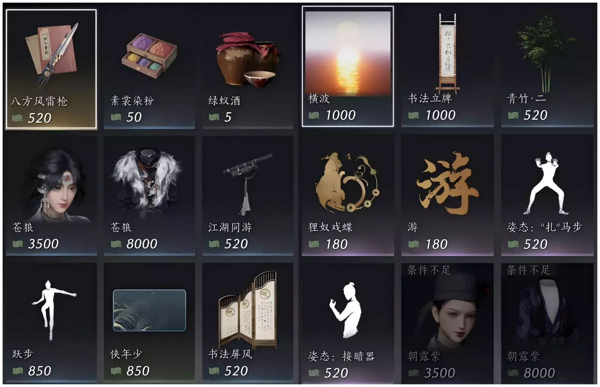Click the 1000 price under 书法立牌
600x387 pixels.
pyautogui.click(x=440, y=115)
